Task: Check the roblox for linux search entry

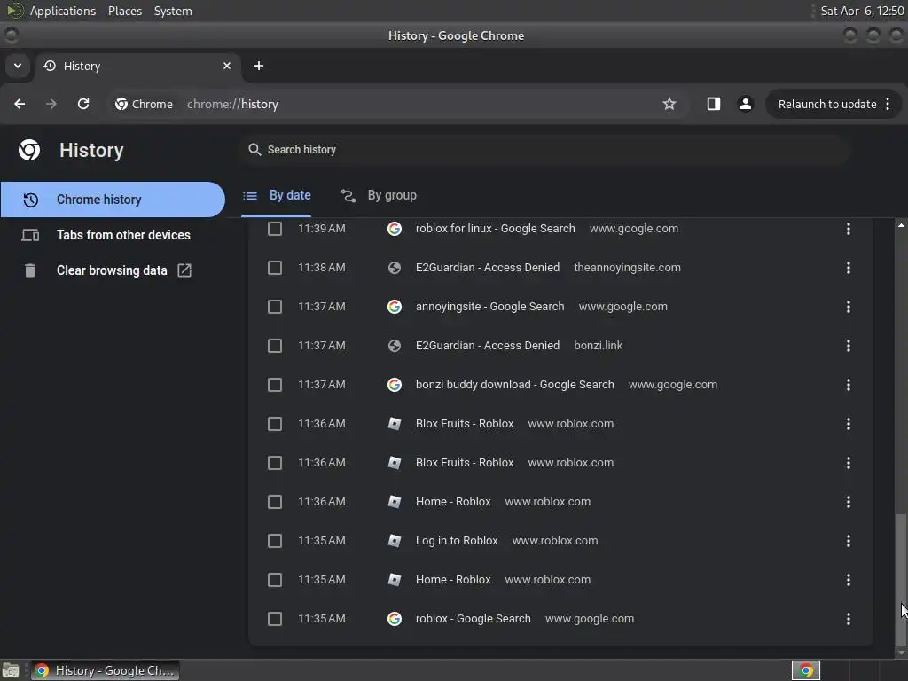Action: pyautogui.click(x=275, y=229)
